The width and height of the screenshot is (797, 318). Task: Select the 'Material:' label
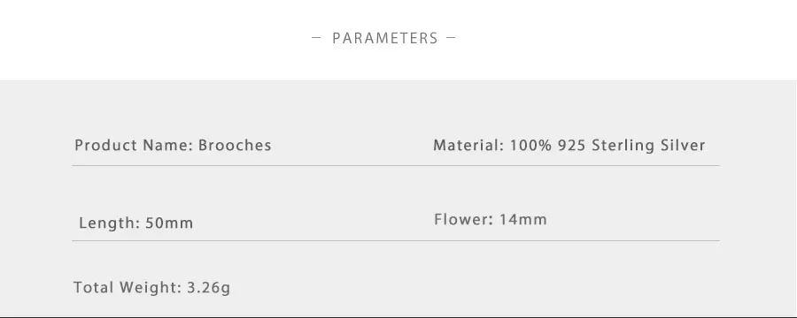point(468,146)
